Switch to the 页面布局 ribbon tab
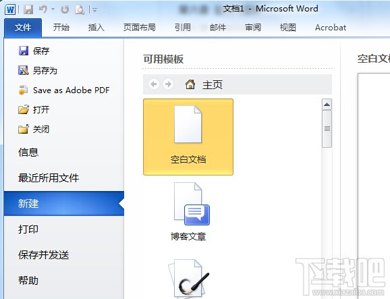The width and height of the screenshot is (390, 299). (x=140, y=28)
